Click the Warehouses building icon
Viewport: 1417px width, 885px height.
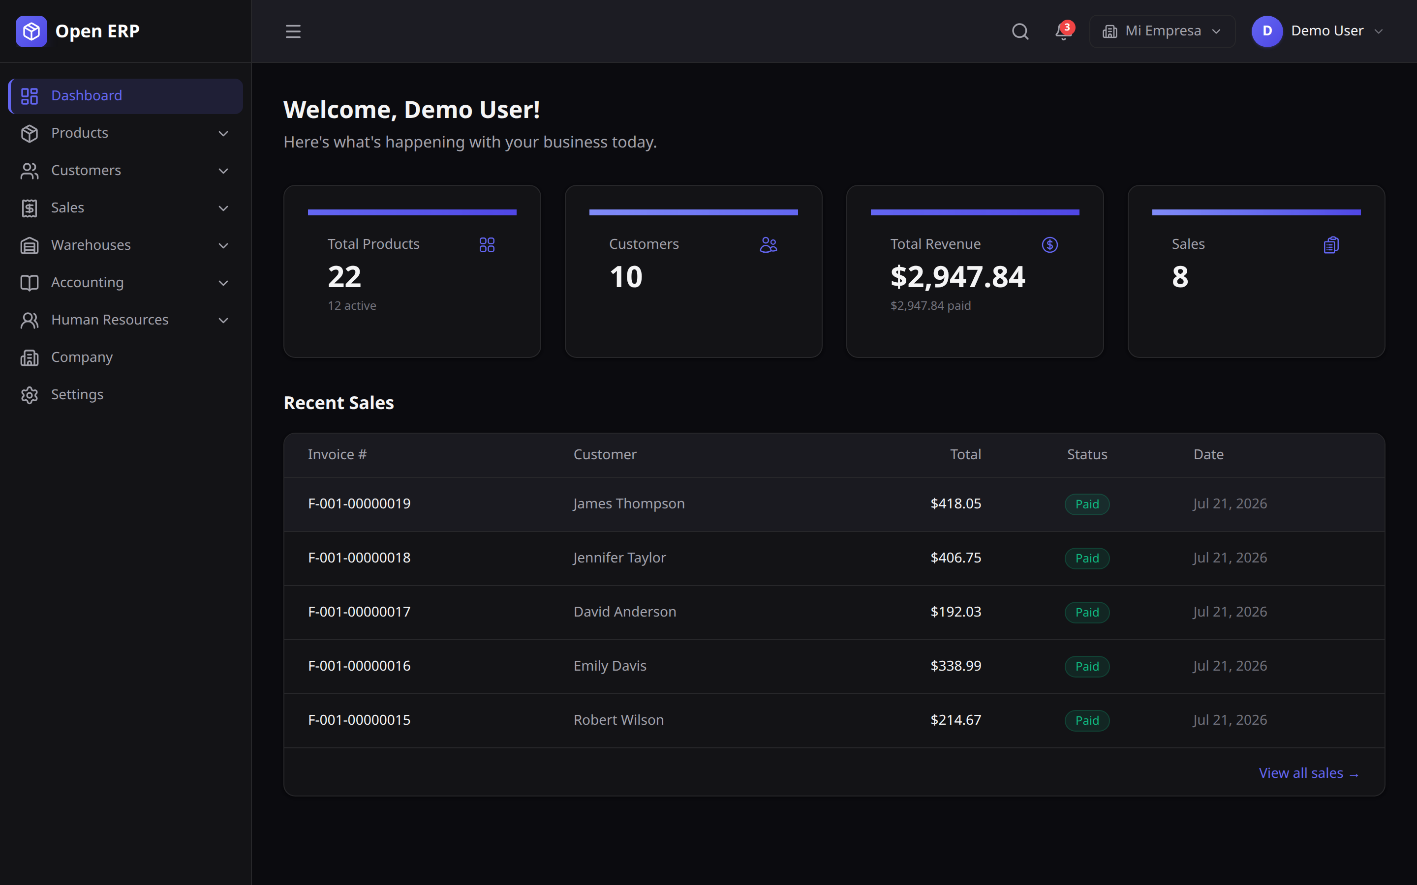30,245
